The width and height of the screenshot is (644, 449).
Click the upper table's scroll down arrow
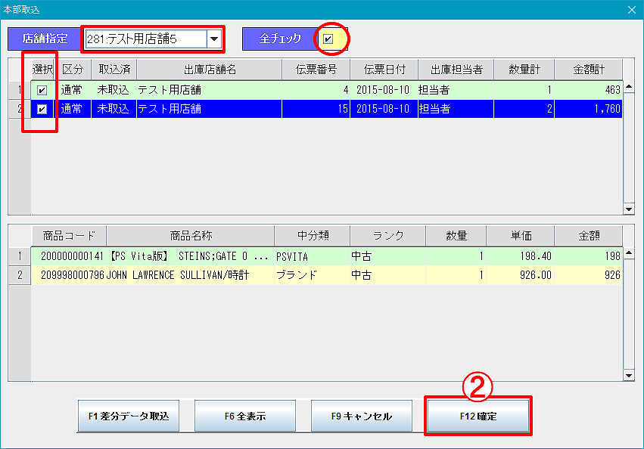(x=628, y=209)
